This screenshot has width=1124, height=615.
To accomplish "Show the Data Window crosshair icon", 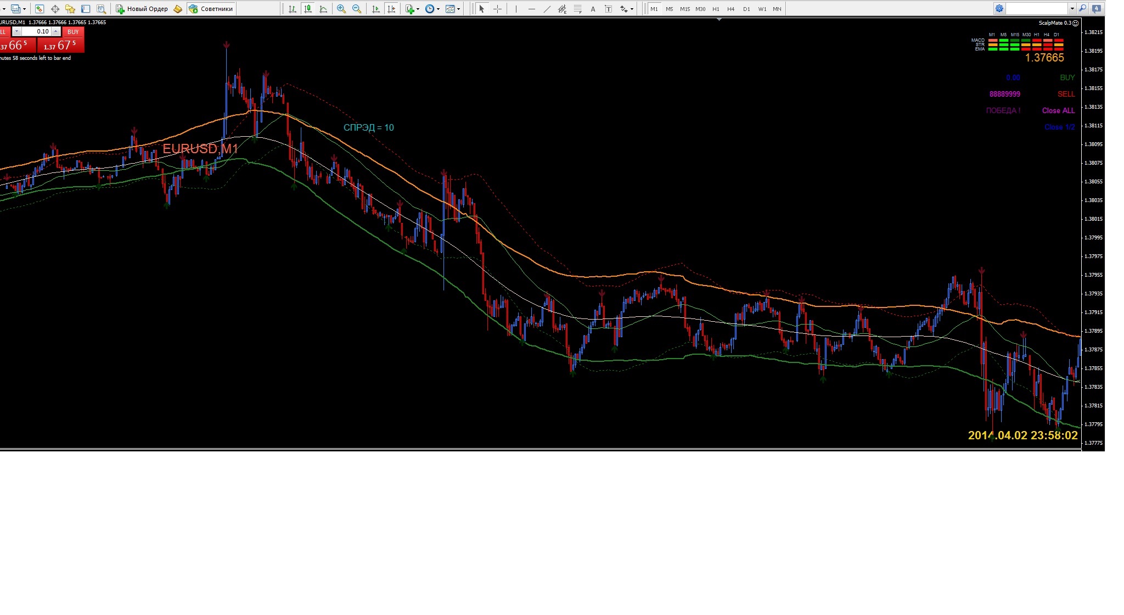I will click(55, 9).
